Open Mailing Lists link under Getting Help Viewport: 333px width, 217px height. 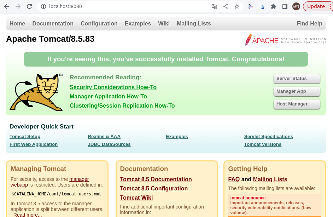(270, 179)
